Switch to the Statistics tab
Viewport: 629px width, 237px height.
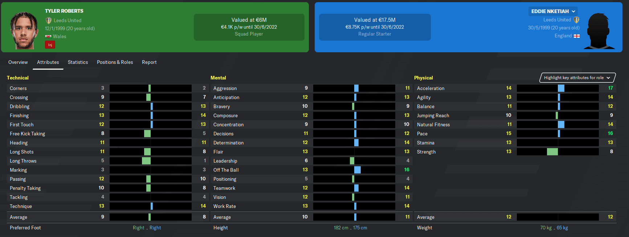click(x=78, y=62)
